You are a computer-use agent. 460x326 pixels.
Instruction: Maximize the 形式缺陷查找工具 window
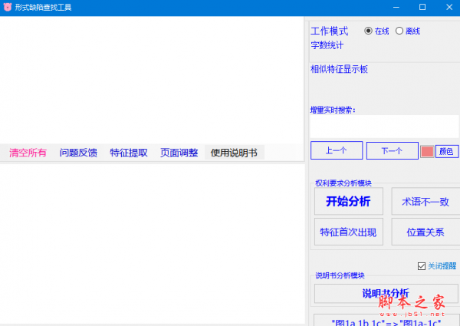(422, 7)
